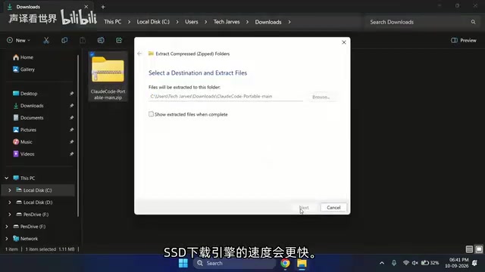The height and width of the screenshot is (272, 485).
Task: Switch to details view layout
Action: tap(469, 249)
